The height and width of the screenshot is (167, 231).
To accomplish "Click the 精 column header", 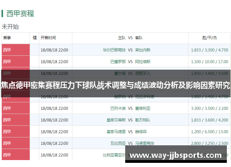I will (35, 38).
